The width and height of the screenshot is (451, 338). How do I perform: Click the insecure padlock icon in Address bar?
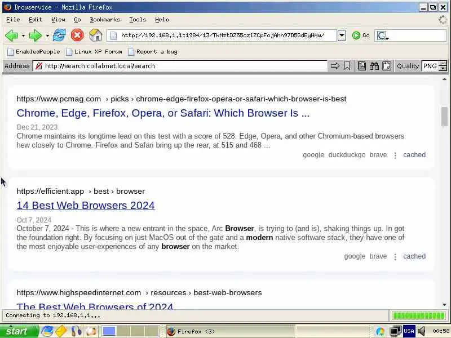click(38, 66)
